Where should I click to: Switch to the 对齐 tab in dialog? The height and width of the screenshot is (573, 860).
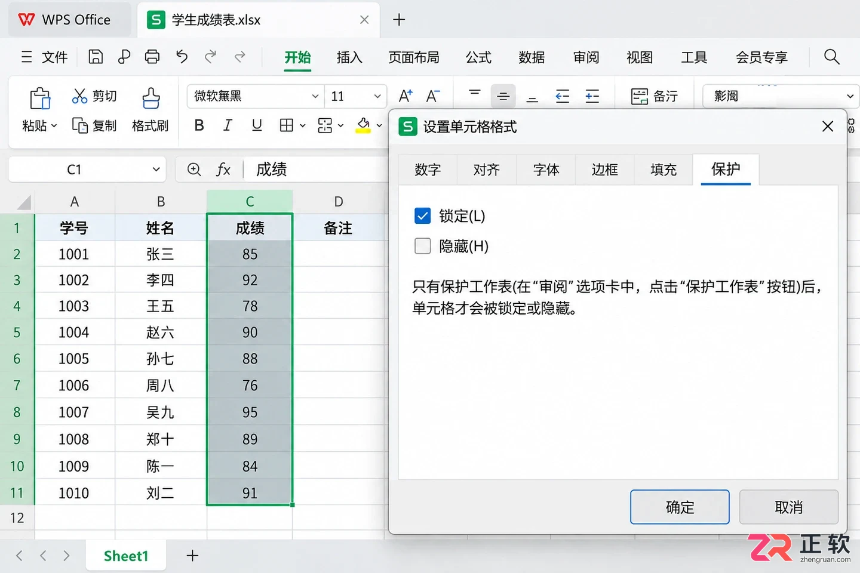pyautogui.click(x=487, y=170)
